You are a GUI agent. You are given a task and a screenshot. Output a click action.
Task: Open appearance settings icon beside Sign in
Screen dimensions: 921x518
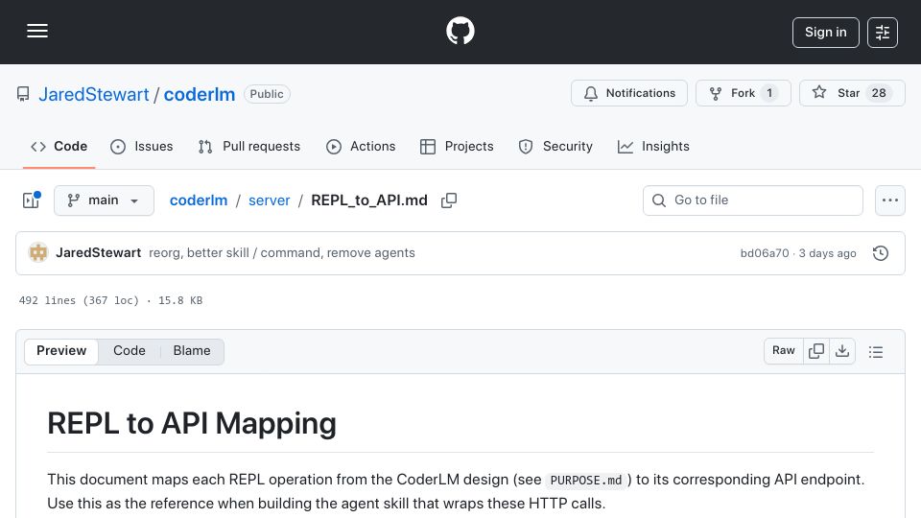click(883, 33)
